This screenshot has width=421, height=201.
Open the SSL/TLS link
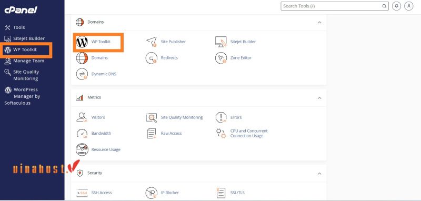coord(237,193)
